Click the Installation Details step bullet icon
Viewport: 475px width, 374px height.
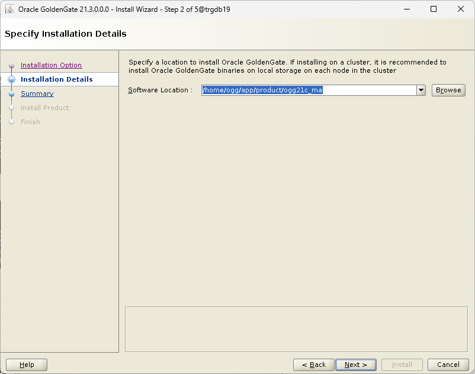[x=11, y=79]
